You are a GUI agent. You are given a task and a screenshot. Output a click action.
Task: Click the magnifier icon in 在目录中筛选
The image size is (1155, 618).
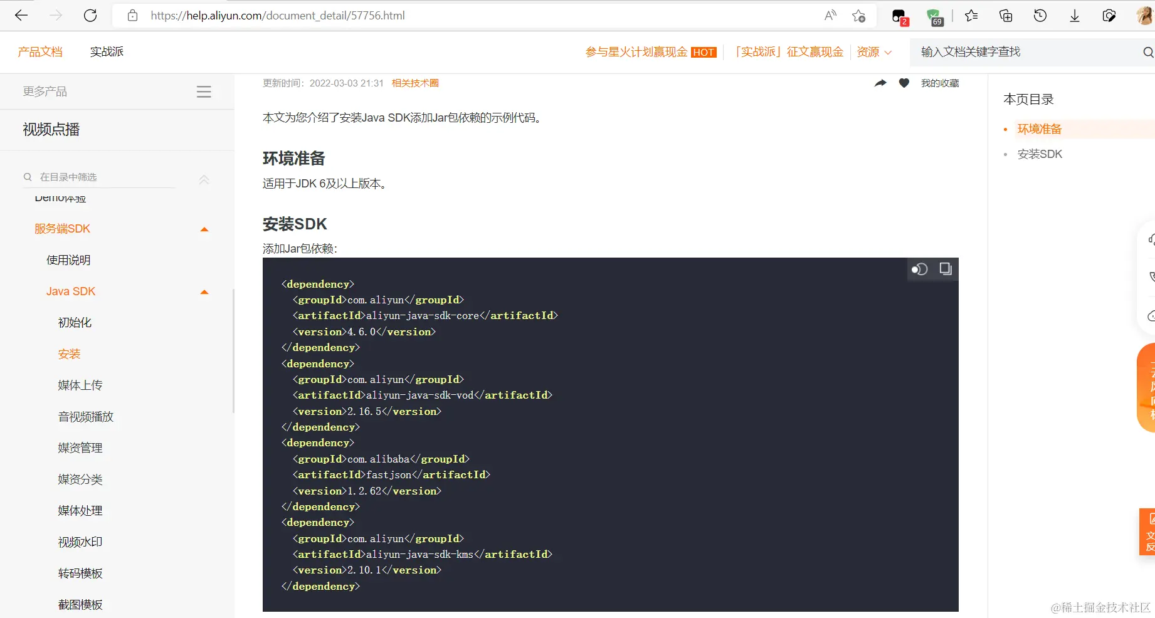click(28, 177)
